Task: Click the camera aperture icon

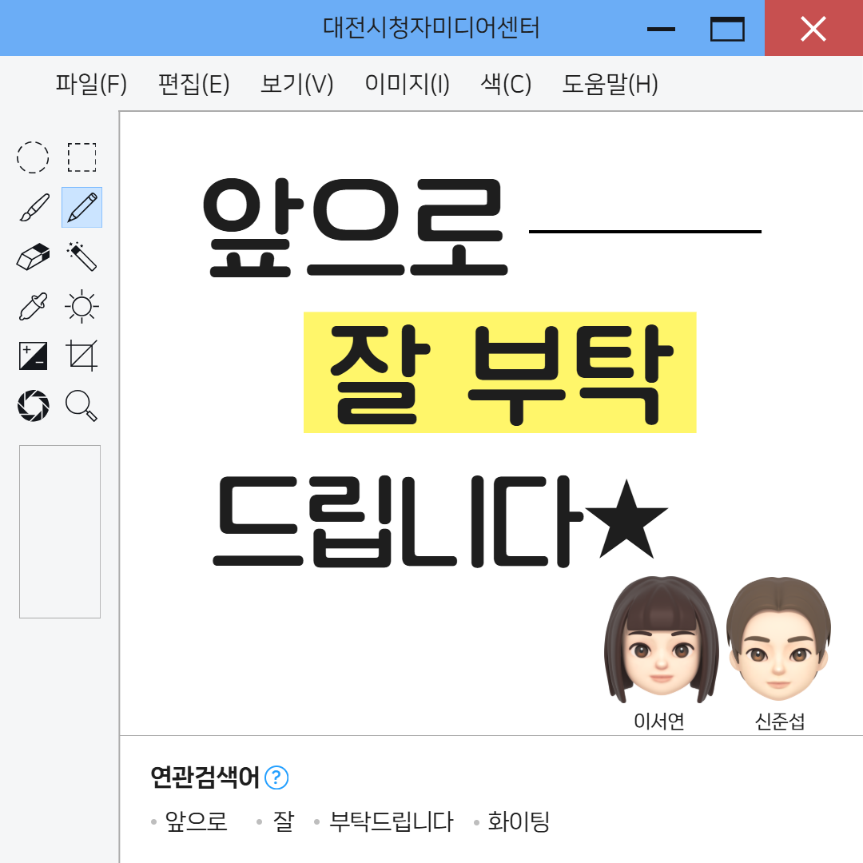Action: coord(33,406)
